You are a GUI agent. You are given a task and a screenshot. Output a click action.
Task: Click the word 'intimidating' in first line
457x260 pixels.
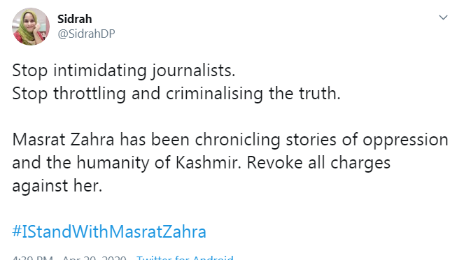point(99,71)
